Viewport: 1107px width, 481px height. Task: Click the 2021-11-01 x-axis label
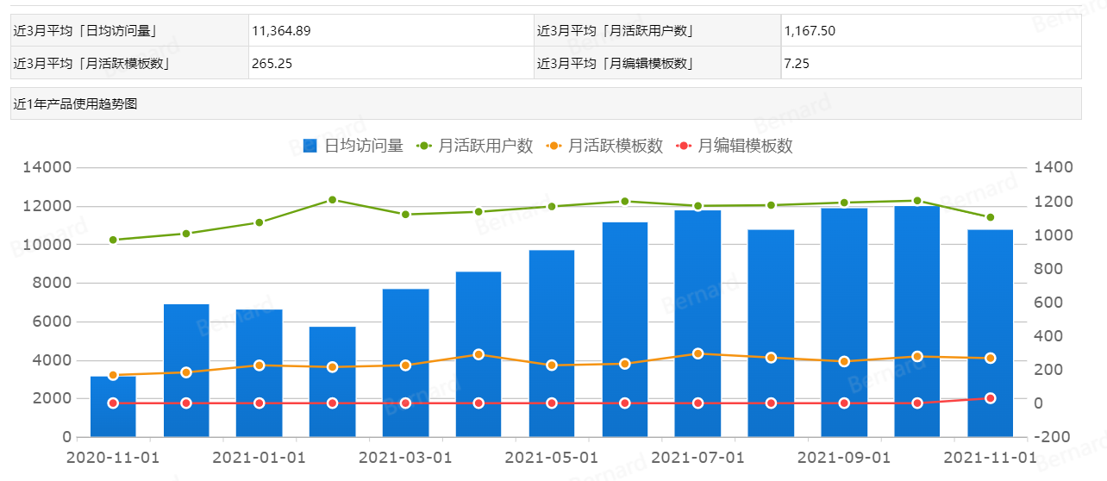pos(990,456)
